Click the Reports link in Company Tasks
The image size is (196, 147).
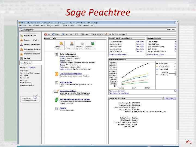point(63,108)
